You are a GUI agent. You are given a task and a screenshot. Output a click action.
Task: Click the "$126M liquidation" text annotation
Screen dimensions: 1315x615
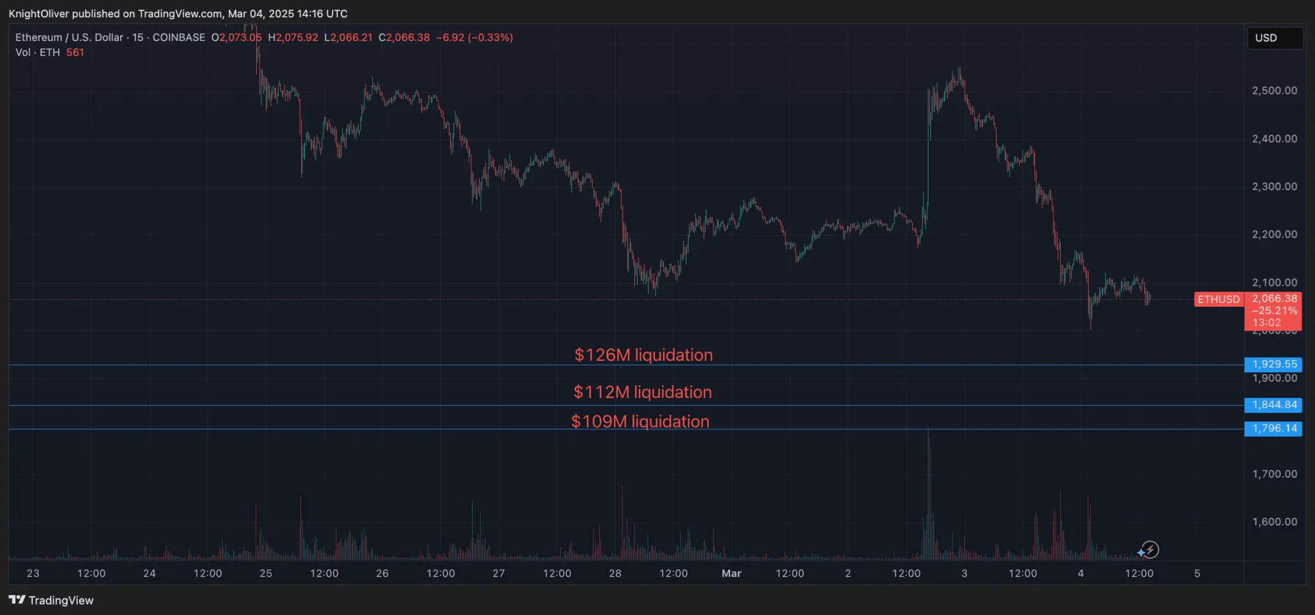click(x=643, y=355)
